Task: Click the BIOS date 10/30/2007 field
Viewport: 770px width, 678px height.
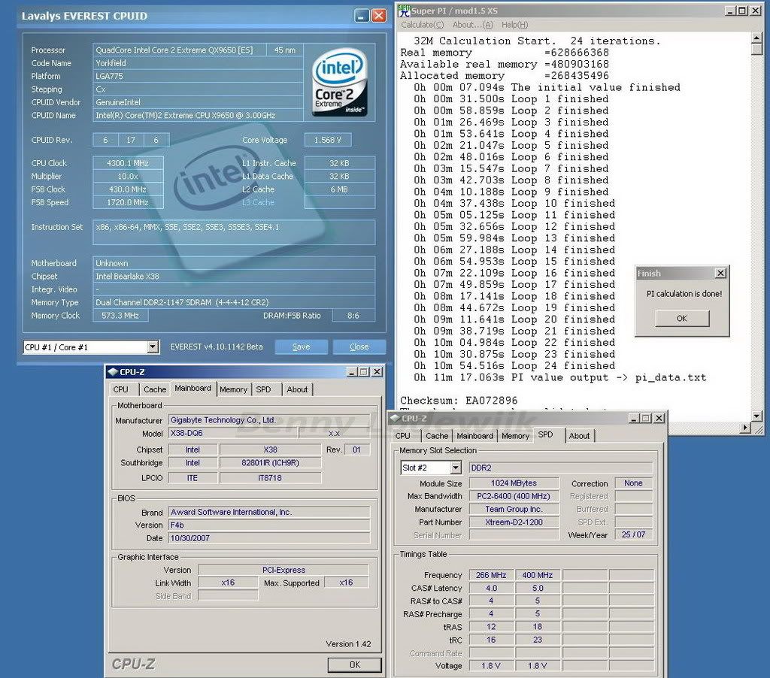Action: [269, 538]
